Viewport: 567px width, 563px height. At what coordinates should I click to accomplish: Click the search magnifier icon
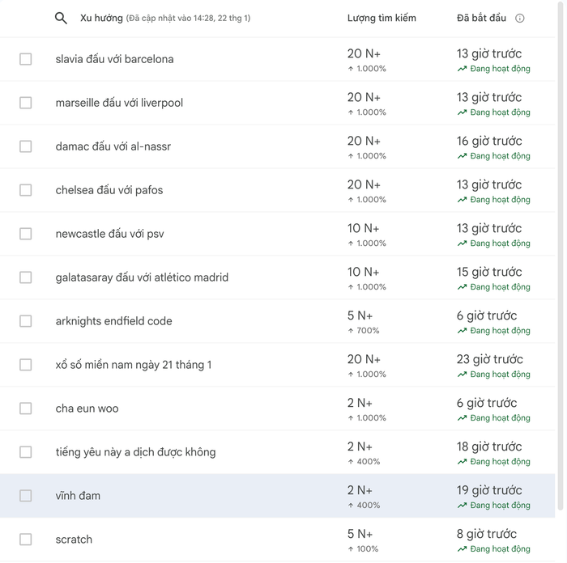(61, 18)
